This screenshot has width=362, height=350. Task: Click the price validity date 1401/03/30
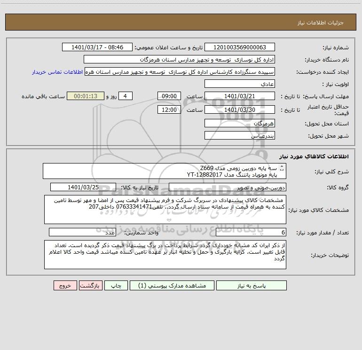tap(240, 109)
